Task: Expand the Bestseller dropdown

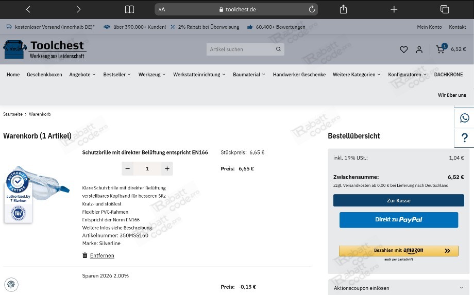Action: pyautogui.click(x=116, y=75)
